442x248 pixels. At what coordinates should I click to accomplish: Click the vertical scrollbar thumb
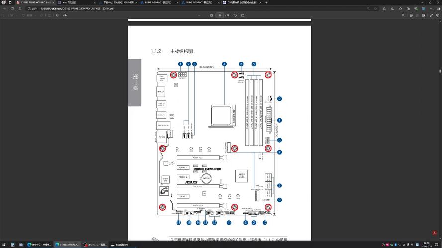click(440, 71)
